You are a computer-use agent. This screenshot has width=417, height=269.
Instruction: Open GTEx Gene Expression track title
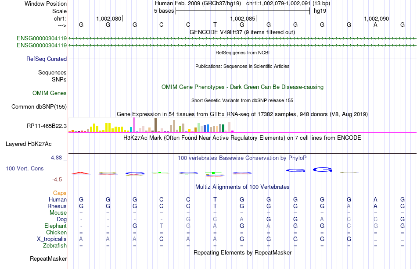[x=242, y=114]
